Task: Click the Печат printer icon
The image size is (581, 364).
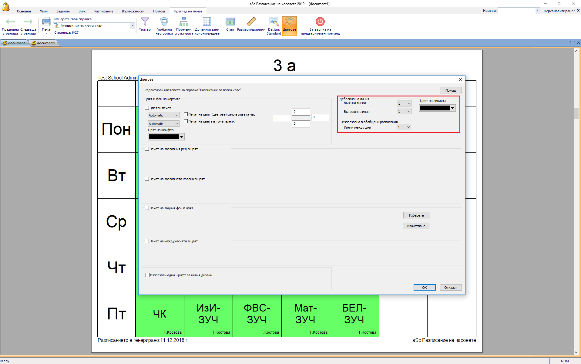Action: [46, 22]
